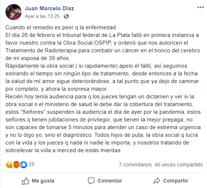207x188 pixels.
Task: Click the Comentar speech bubble icon
Action: click(x=91, y=181)
